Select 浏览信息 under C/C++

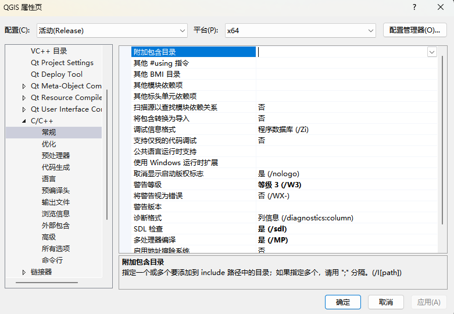56,214
